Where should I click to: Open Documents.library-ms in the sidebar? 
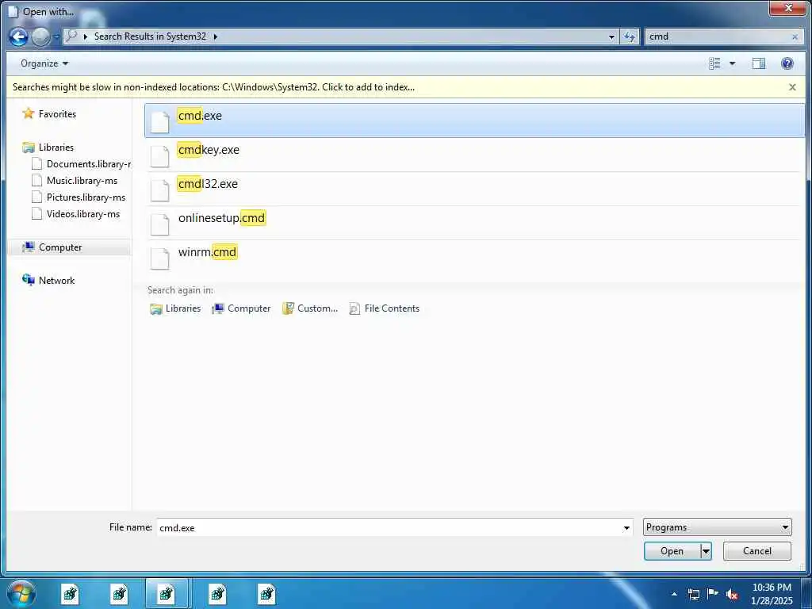click(82, 164)
